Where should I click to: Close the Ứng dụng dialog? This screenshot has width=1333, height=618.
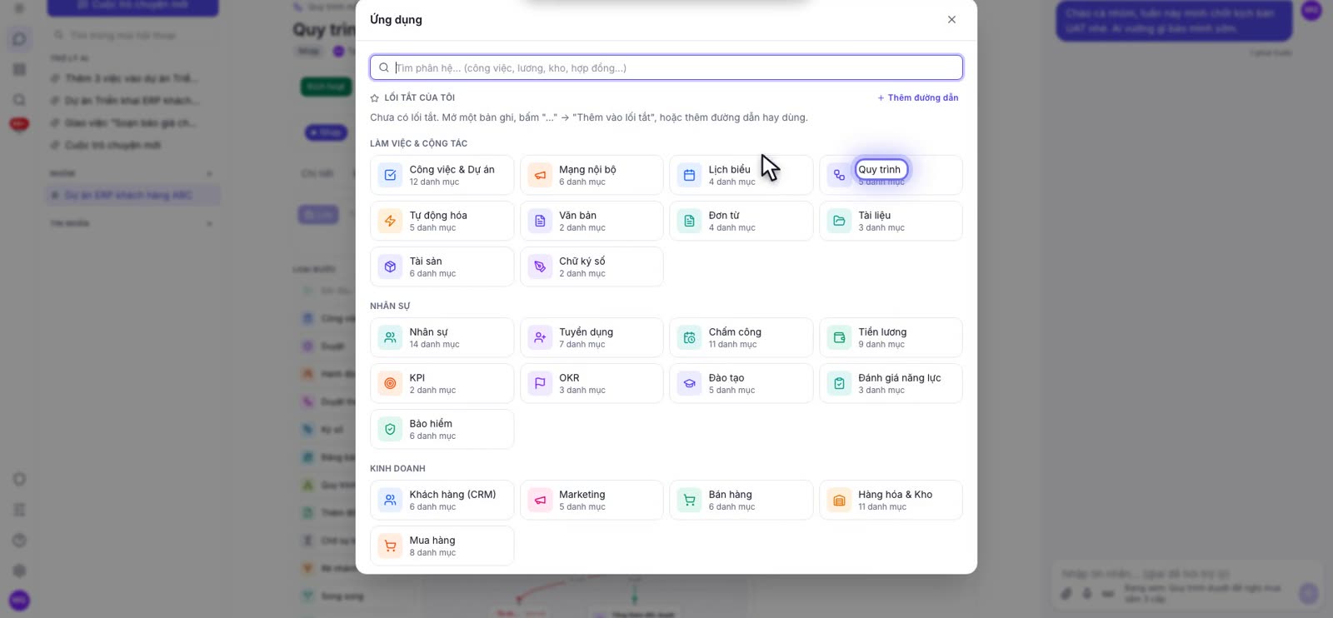951,19
